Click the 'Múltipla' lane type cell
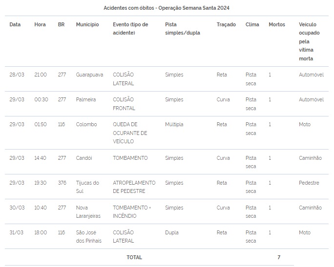 pos(174,124)
